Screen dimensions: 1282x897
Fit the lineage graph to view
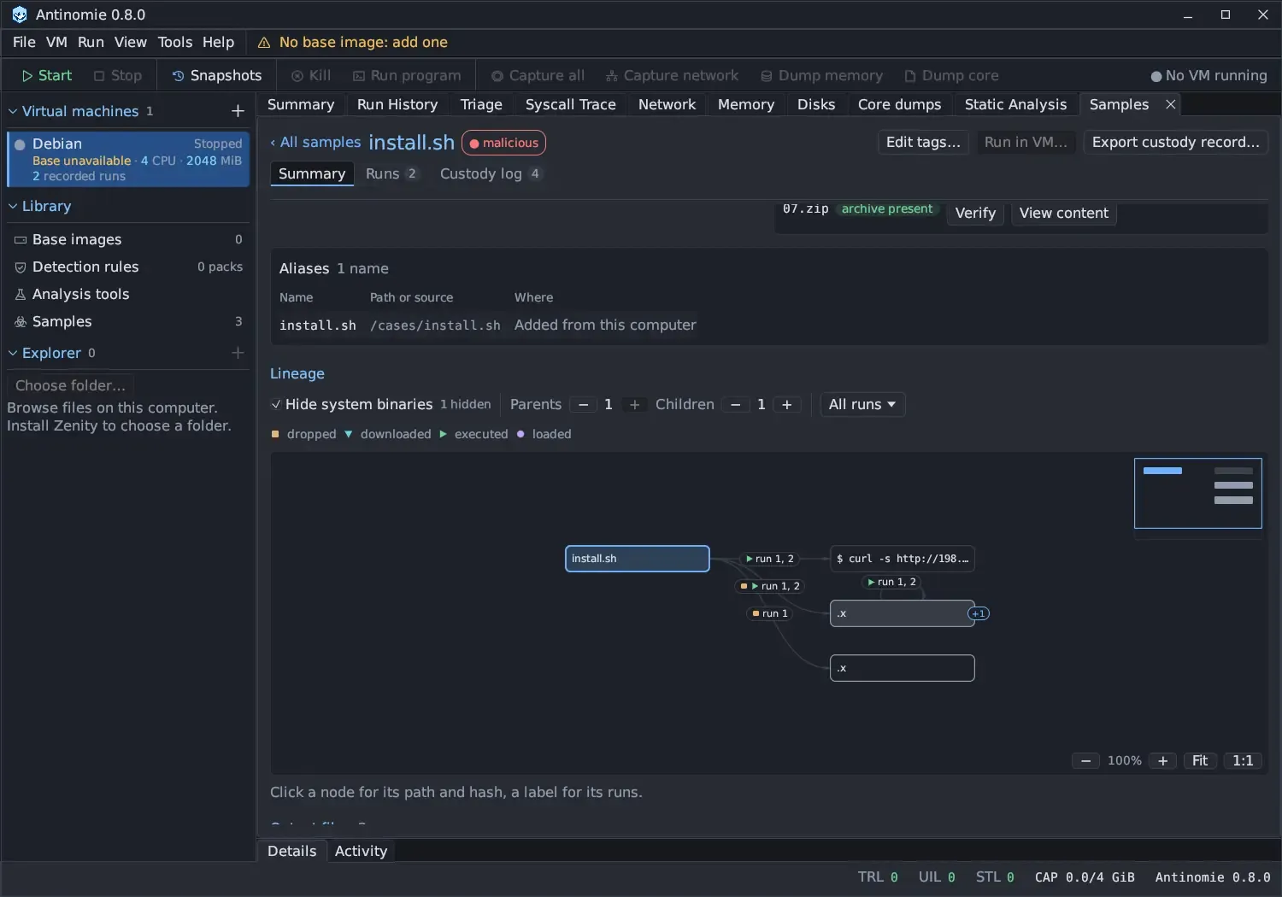click(x=1200, y=761)
